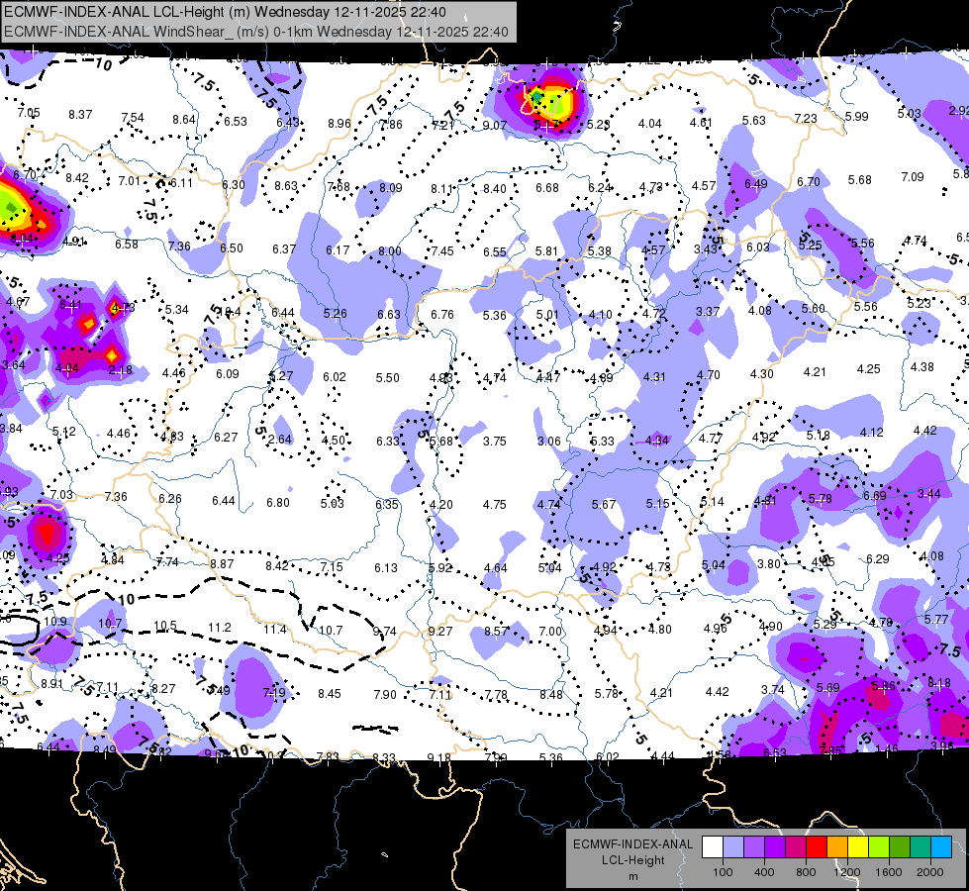Click the white legend color swatch
This screenshot has height=891, width=969.
713,847
